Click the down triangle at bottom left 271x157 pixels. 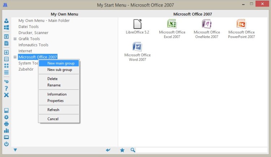pyautogui.click(x=15, y=150)
